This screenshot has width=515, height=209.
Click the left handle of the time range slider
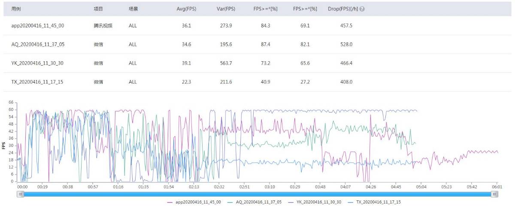point(21,194)
